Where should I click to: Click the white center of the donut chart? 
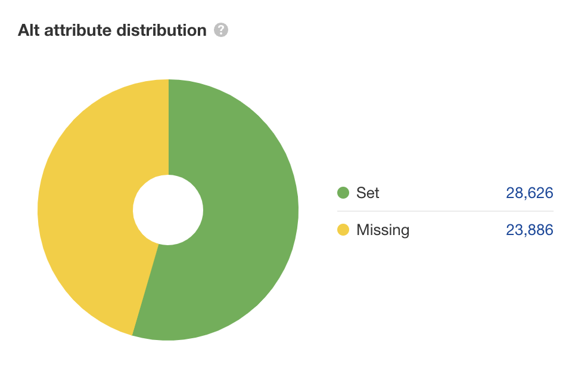(168, 210)
